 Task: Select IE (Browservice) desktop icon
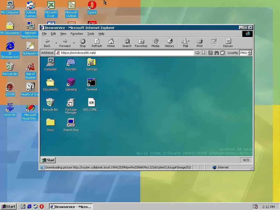pyautogui.click(x=10, y=50)
